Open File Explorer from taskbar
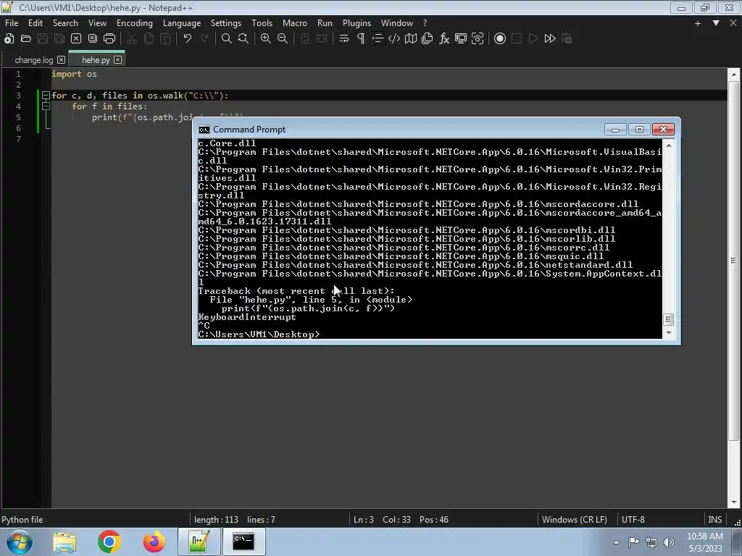The height and width of the screenshot is (556, 742). (64, 542)
